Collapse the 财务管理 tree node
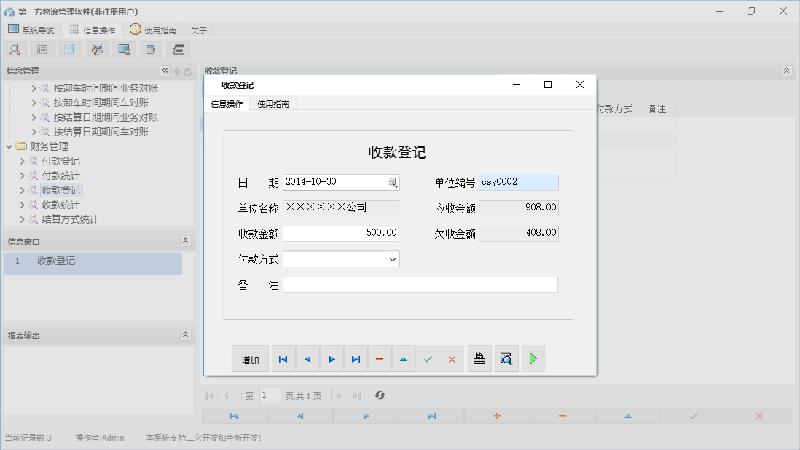This screenshot has width=800, height=450. pyautogui.click(x=9, y=146)
